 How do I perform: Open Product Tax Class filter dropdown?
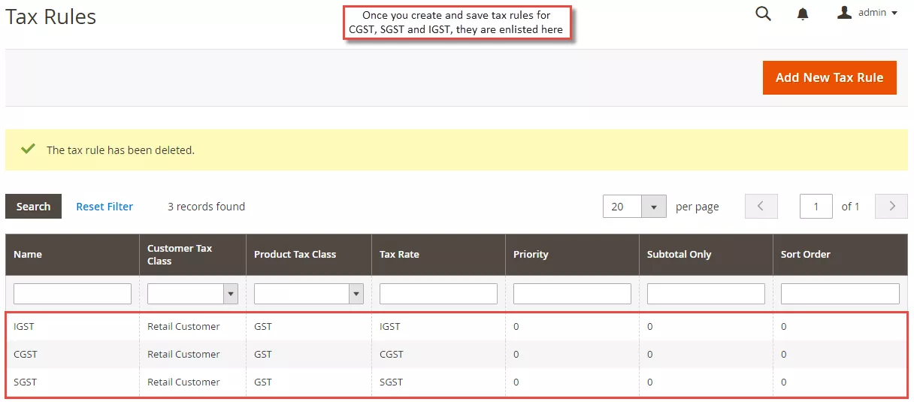[x=308, y=294]
